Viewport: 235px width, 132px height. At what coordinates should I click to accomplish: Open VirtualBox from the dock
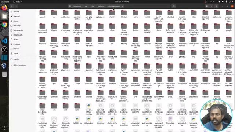coord(4,66)
